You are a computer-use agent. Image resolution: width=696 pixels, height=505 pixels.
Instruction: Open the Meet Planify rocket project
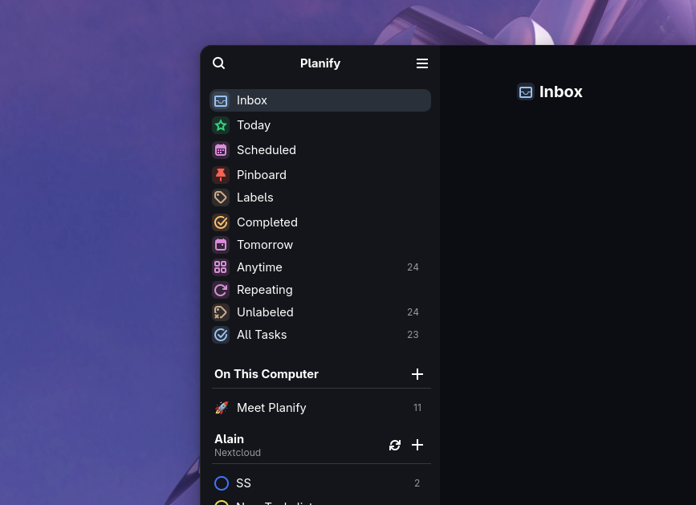click(271, 407)
